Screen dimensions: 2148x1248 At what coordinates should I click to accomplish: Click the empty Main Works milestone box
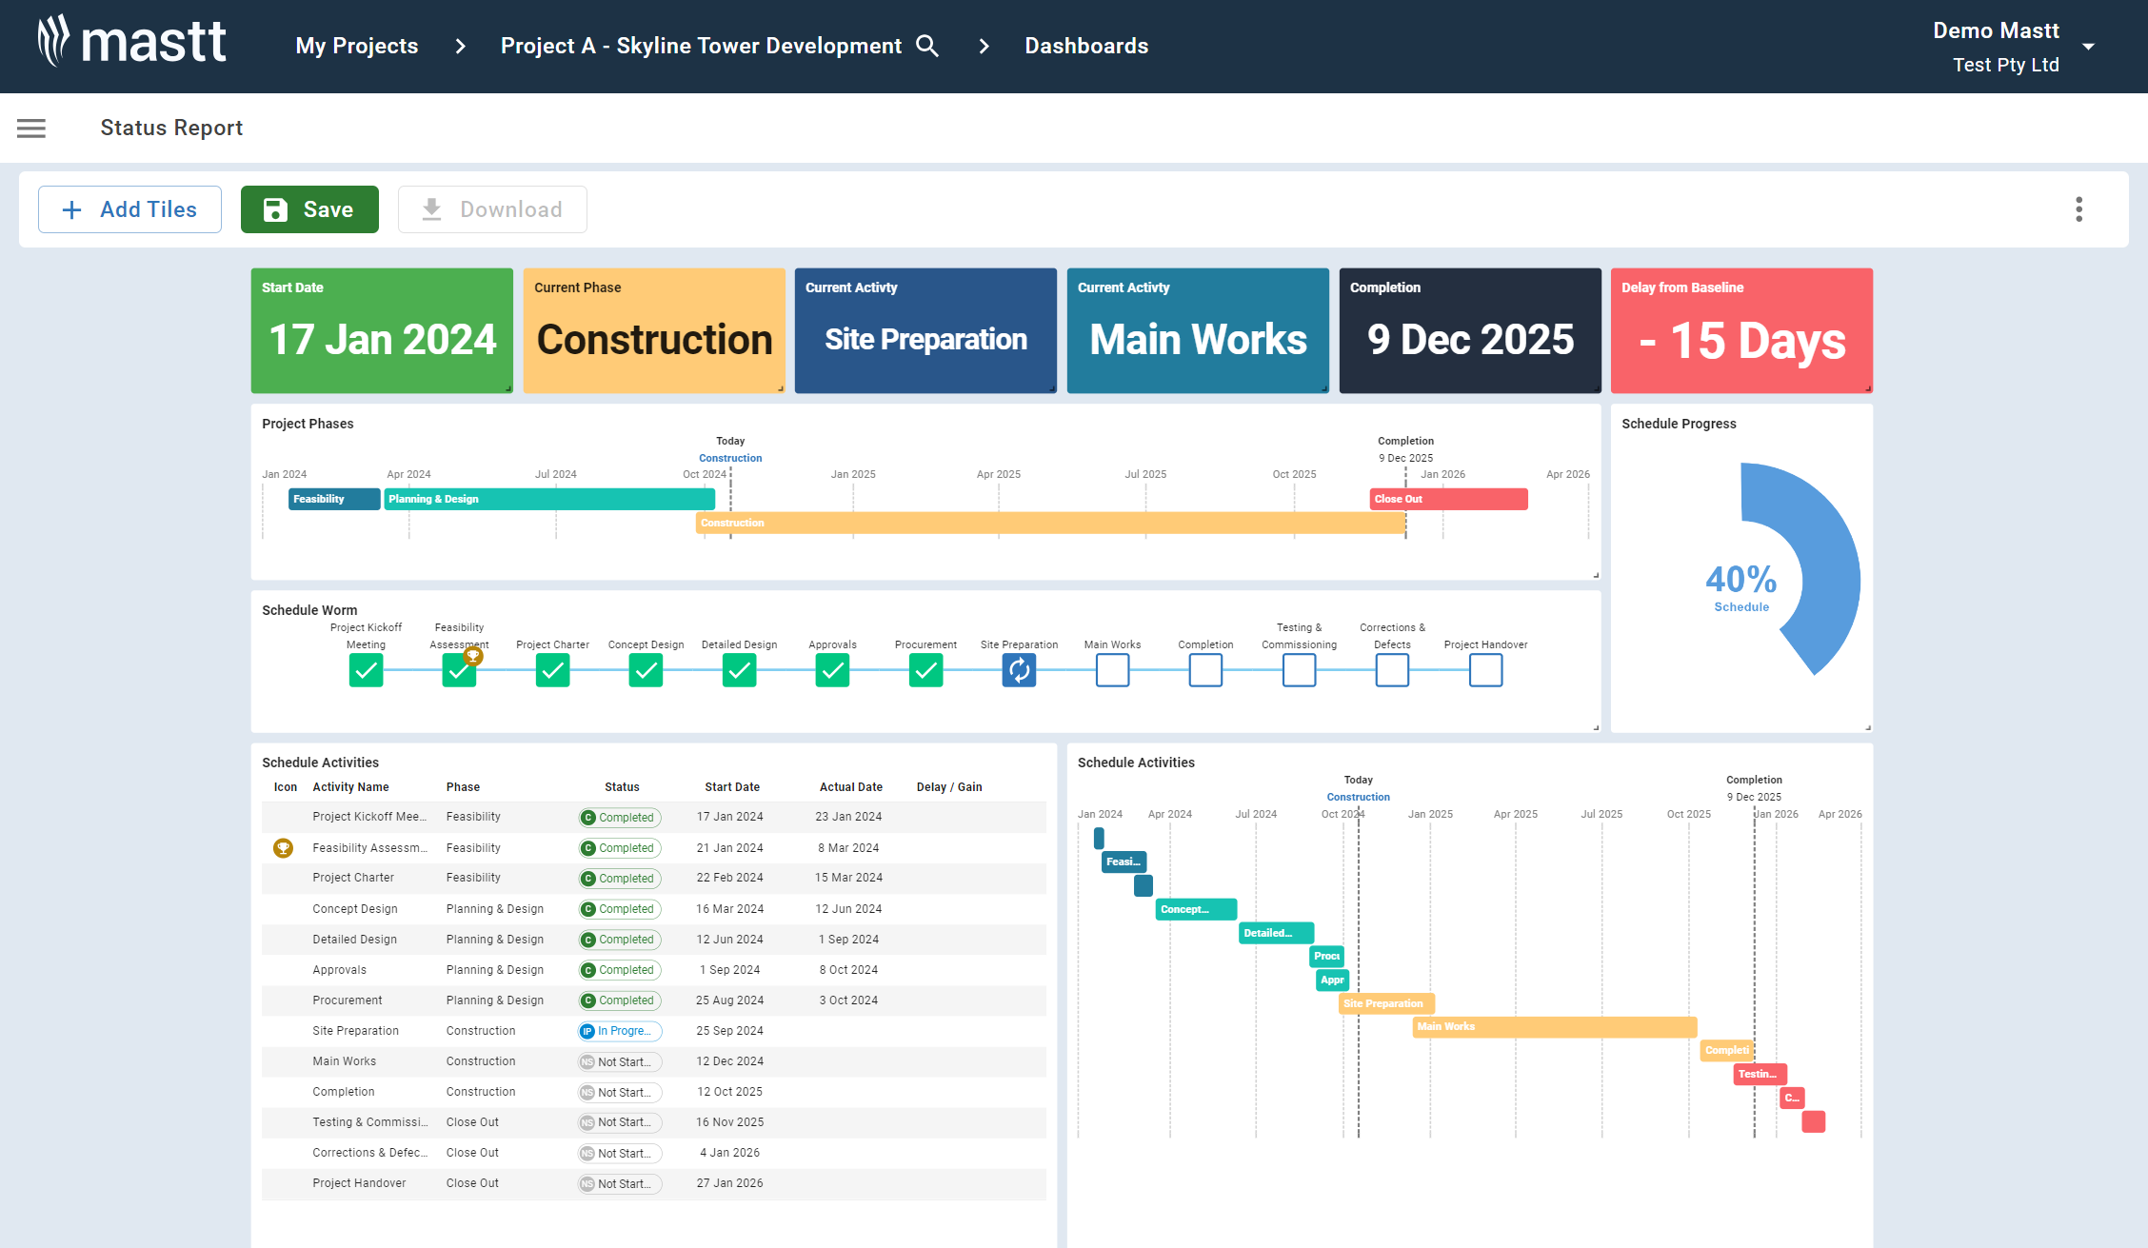[x=1112, y=670]
